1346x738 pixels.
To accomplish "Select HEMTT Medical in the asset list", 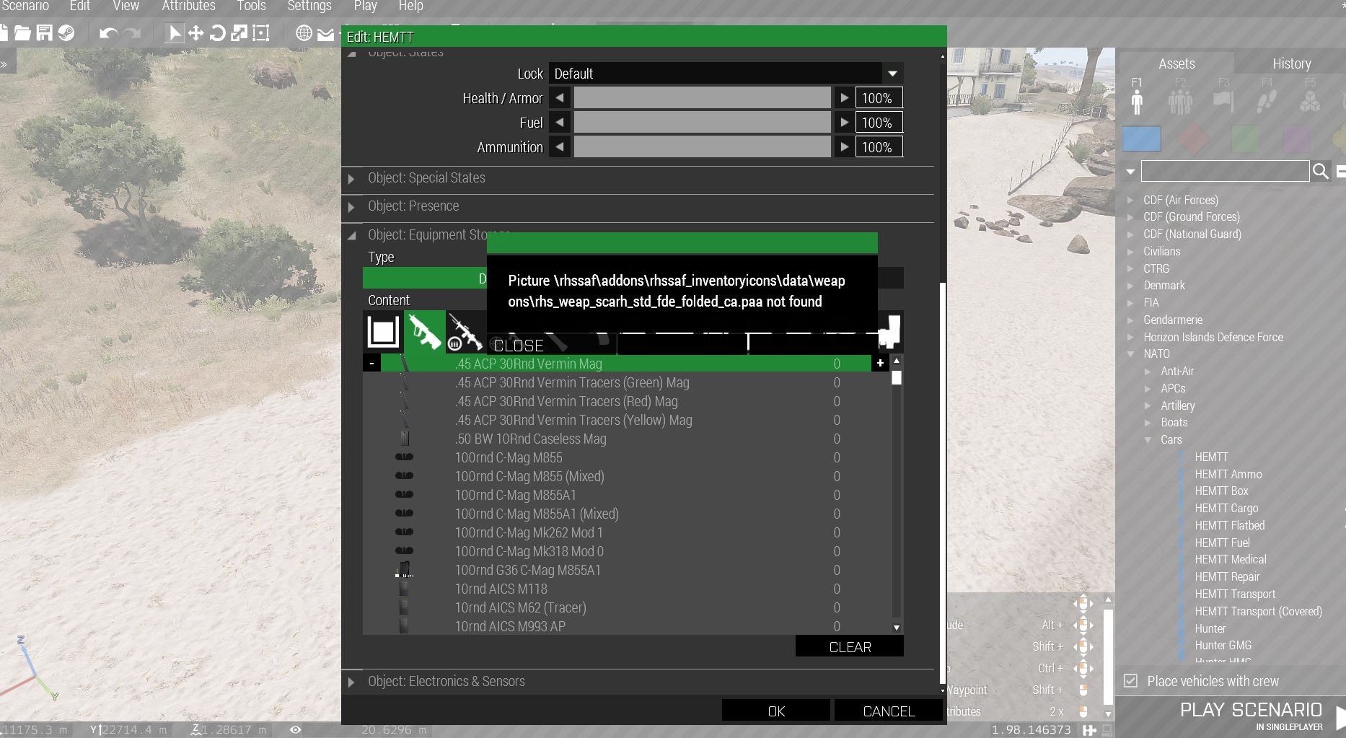I will (x=1230, y=560).
